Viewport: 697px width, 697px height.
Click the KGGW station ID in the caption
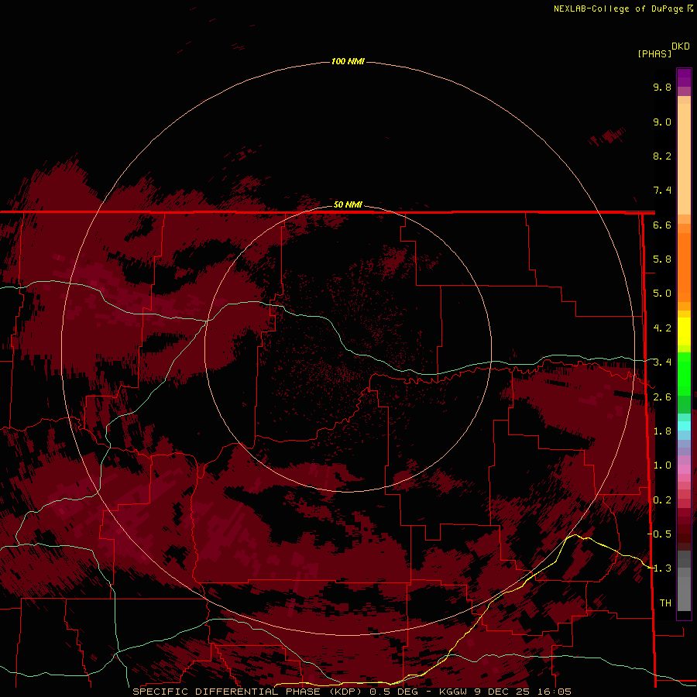pos(453,692)
